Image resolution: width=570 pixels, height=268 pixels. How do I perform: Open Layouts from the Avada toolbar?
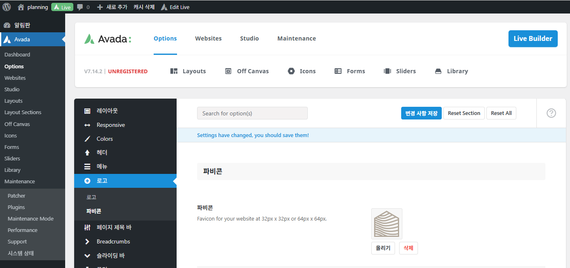coord(188,71)
